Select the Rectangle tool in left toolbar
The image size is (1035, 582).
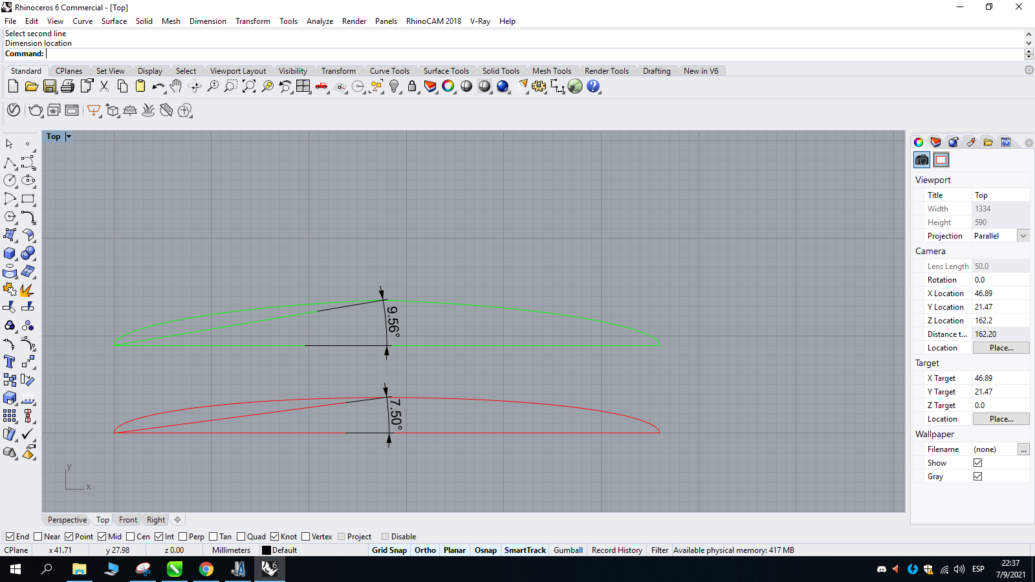point(28,199)
